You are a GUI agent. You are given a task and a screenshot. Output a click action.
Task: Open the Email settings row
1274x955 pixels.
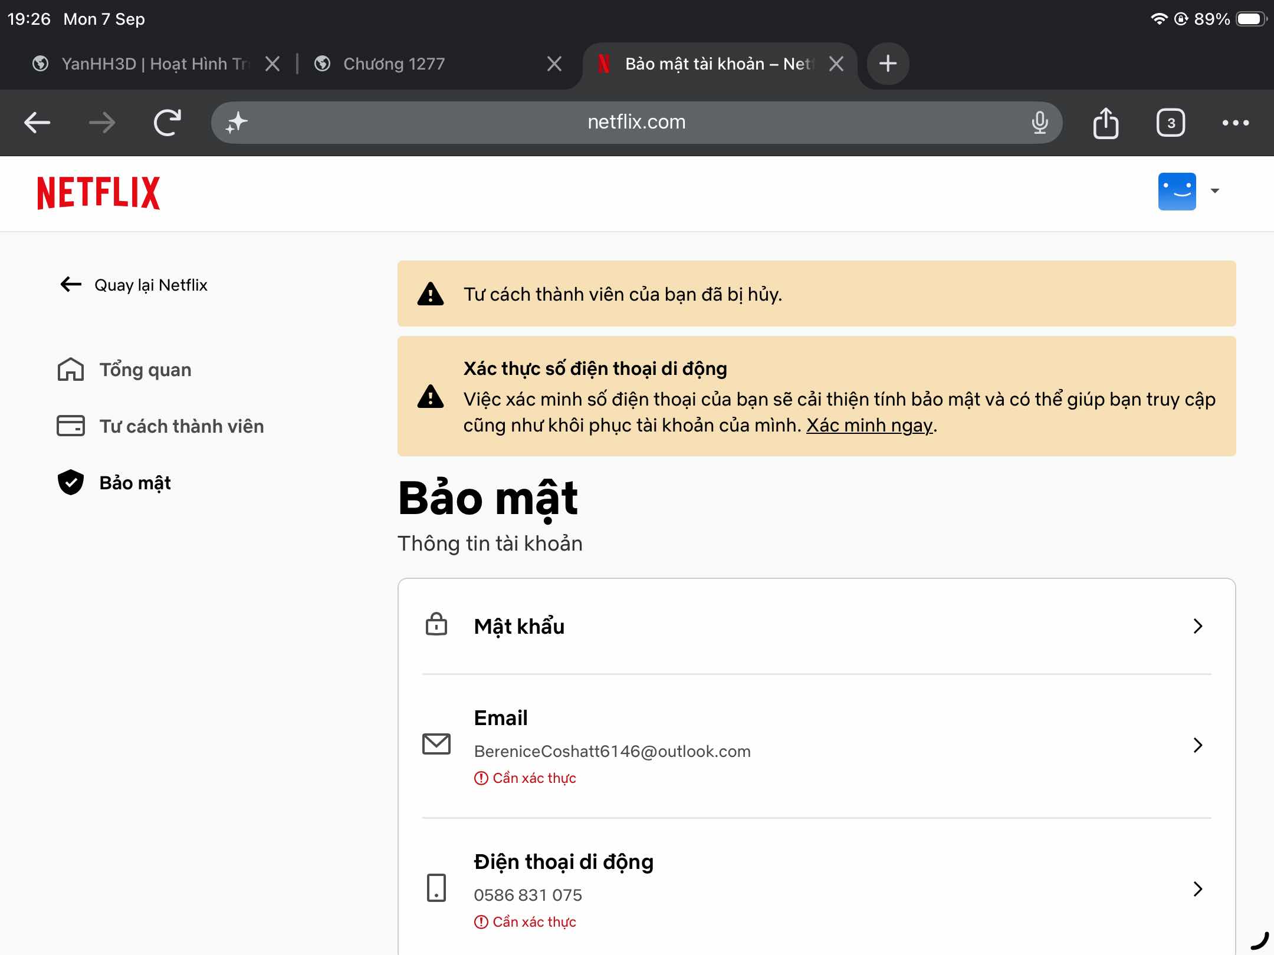(x=817, y=746)
